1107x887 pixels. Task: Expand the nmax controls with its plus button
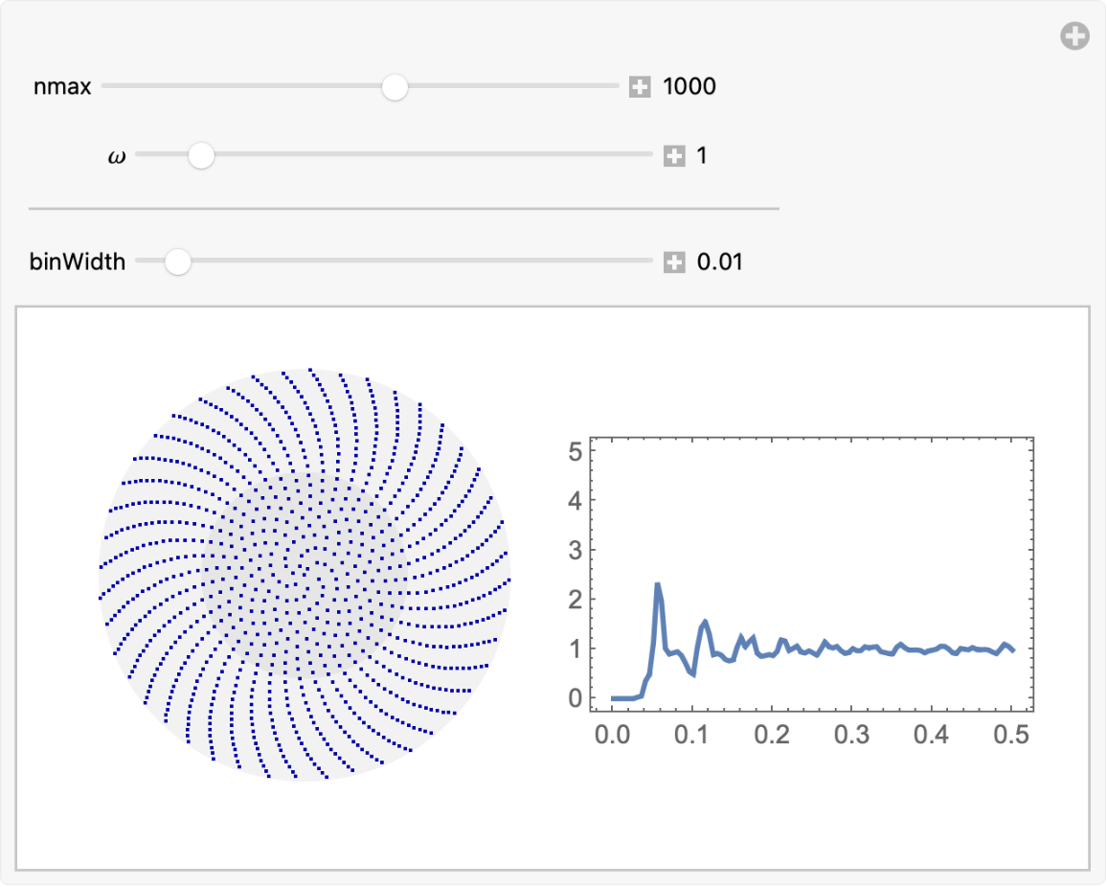(640, 87)
